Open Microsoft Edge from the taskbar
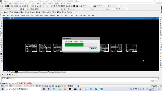 54,89
